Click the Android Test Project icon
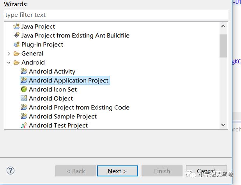Viewport: 241px width, 185px height. click(24, 126)
